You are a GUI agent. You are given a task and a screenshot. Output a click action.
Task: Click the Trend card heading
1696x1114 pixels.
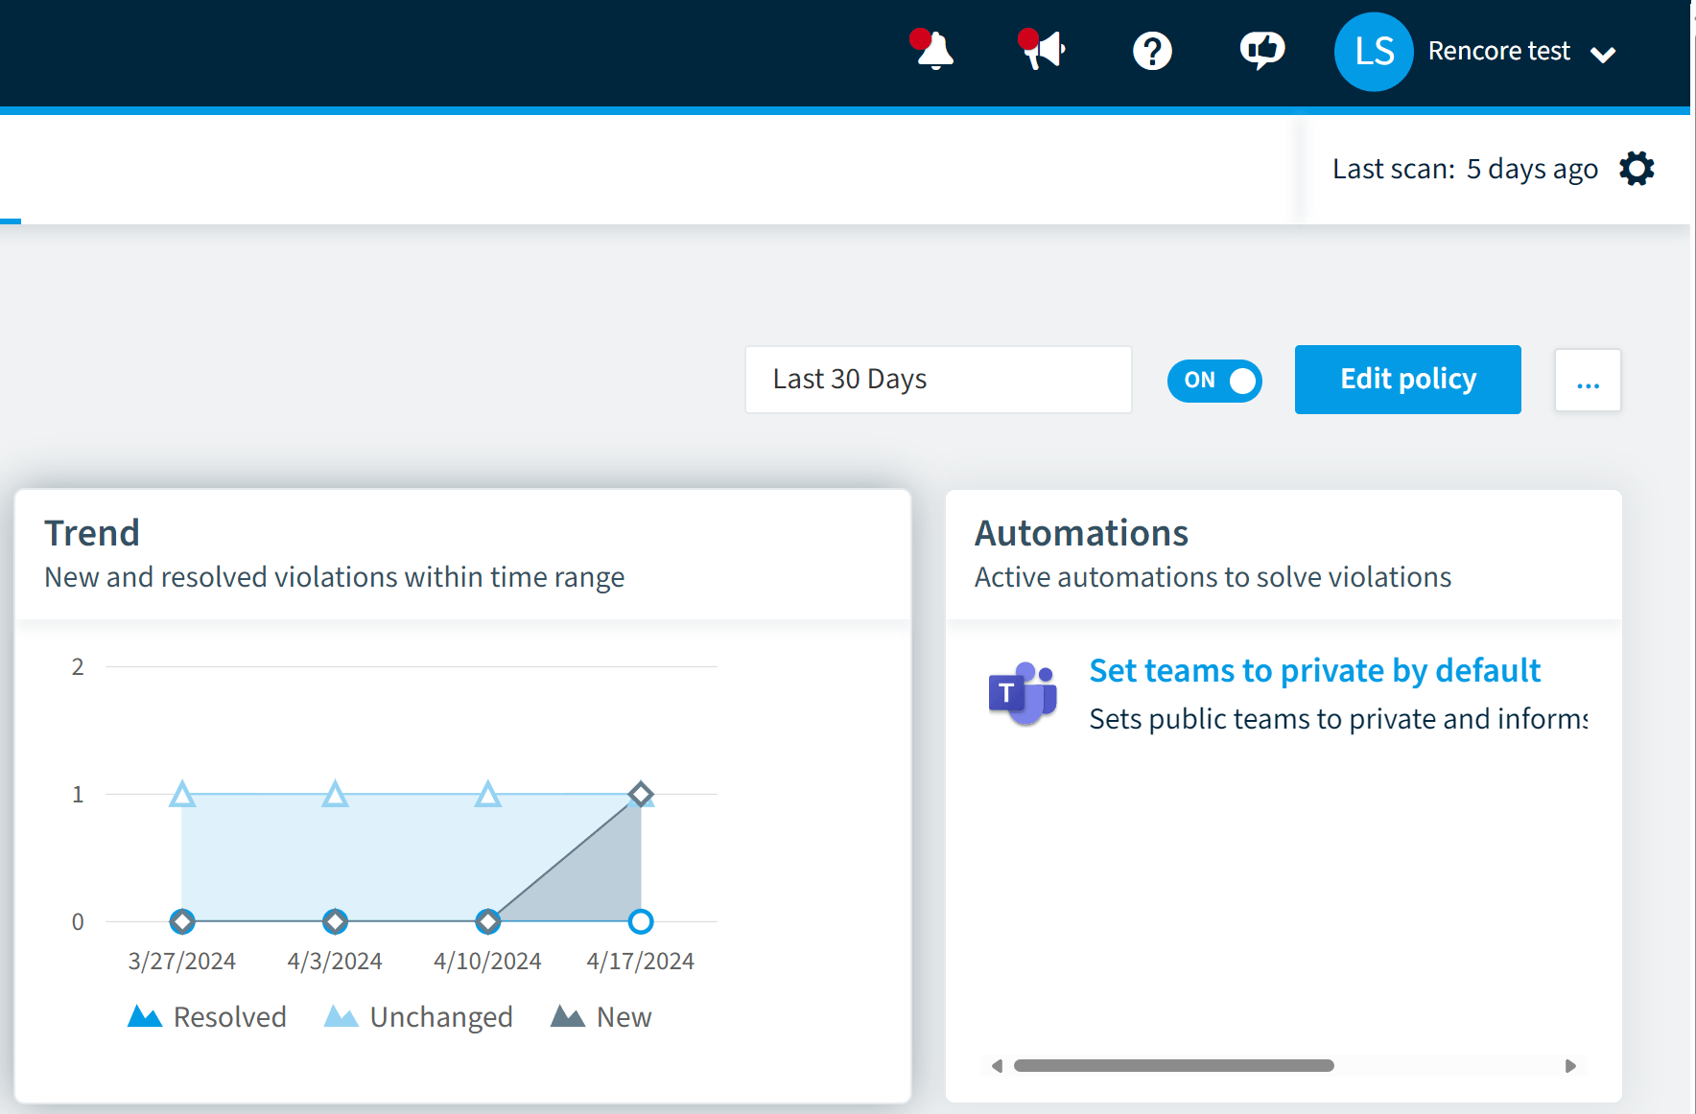coord(92,533)
